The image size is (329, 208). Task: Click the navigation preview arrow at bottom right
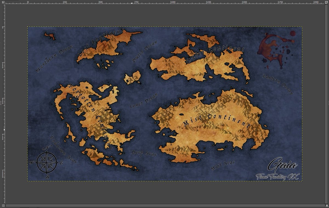click(327, 205)
